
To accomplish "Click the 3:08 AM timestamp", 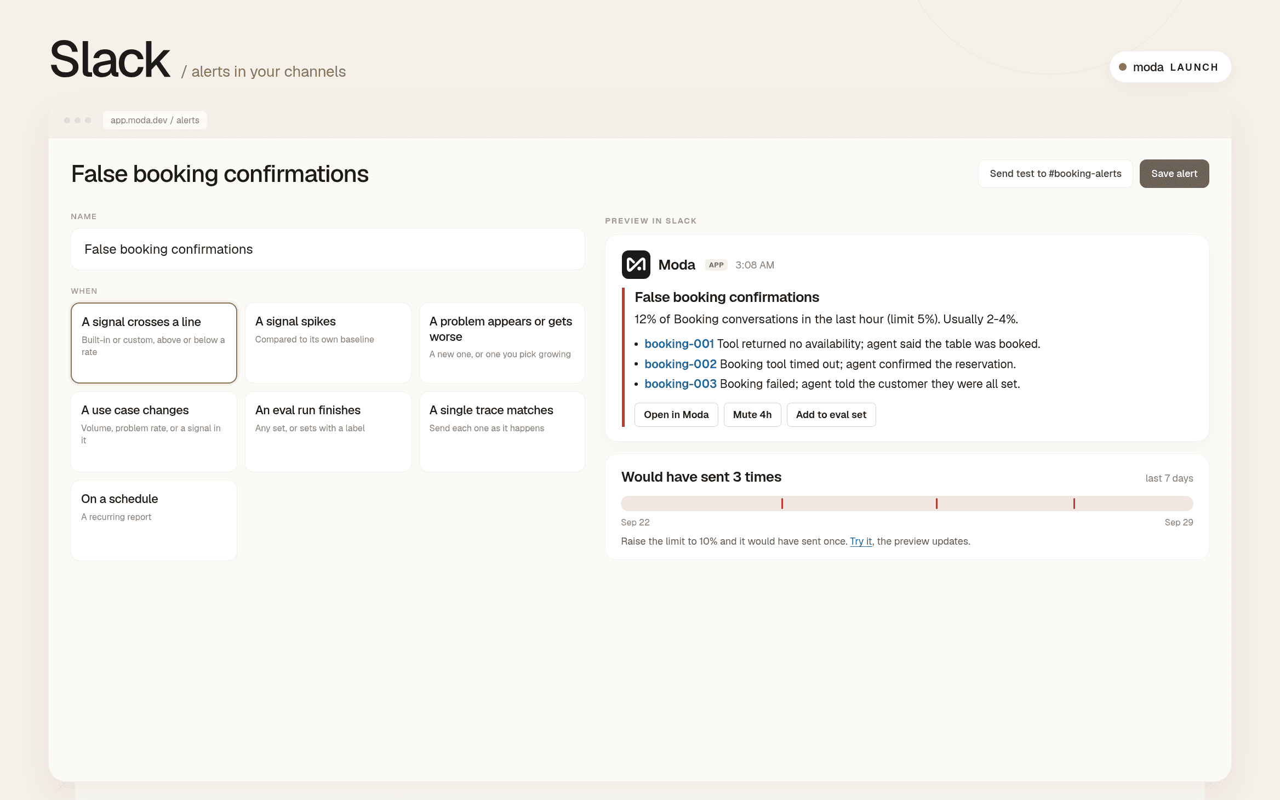I will pyautogui.click(x=755, y=265).
